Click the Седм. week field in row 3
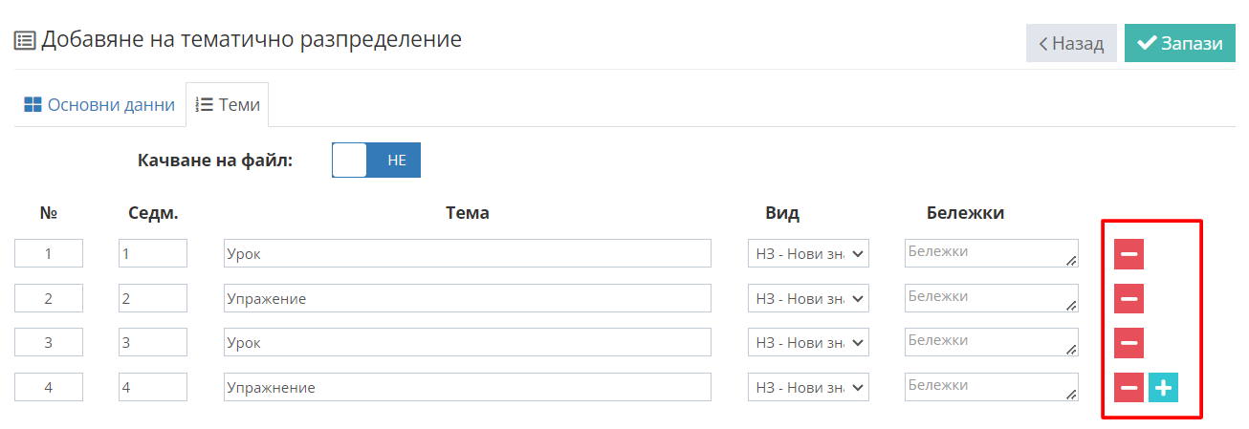The width and height of the screenshot is (1249, 429). [x=153, y=342]
